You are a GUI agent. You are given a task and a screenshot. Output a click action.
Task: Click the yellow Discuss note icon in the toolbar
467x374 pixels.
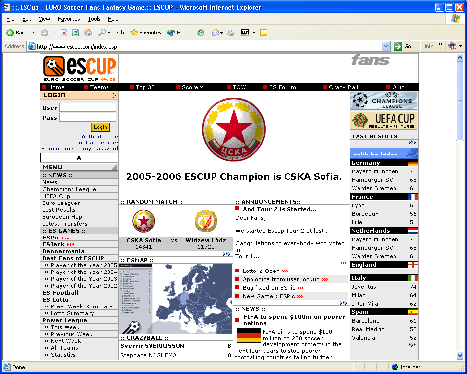click(263, 33)
